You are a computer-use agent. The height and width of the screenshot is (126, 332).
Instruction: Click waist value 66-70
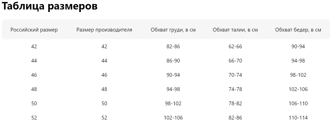click(235, 61)
